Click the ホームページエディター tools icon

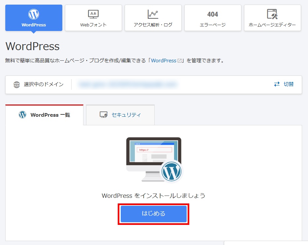pos(272,14)
